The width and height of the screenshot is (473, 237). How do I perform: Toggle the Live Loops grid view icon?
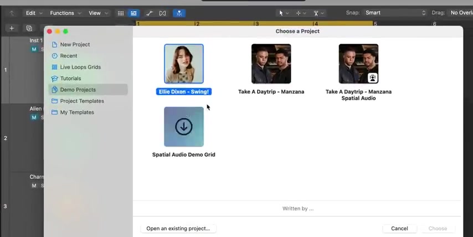121,13
